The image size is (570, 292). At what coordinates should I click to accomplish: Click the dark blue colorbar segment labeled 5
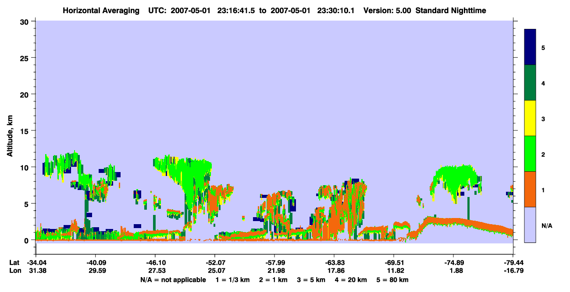pos(530,47)
